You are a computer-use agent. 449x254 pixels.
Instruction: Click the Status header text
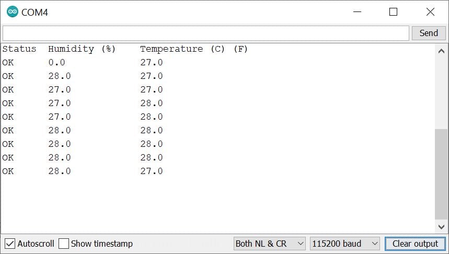coord(19,49)
